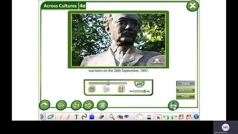238x134 pixels.
Task: Click the first red floppy disk icon
Action: 181,117
